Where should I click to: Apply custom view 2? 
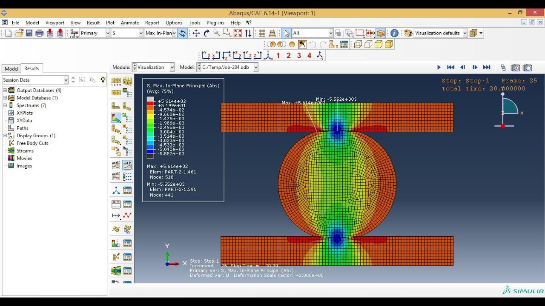[289, 55]
